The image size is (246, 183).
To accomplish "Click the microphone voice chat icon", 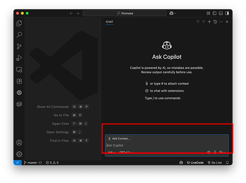I will point(215,152).
